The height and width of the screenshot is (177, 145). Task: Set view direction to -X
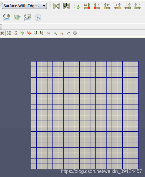[x=97, y=6]
